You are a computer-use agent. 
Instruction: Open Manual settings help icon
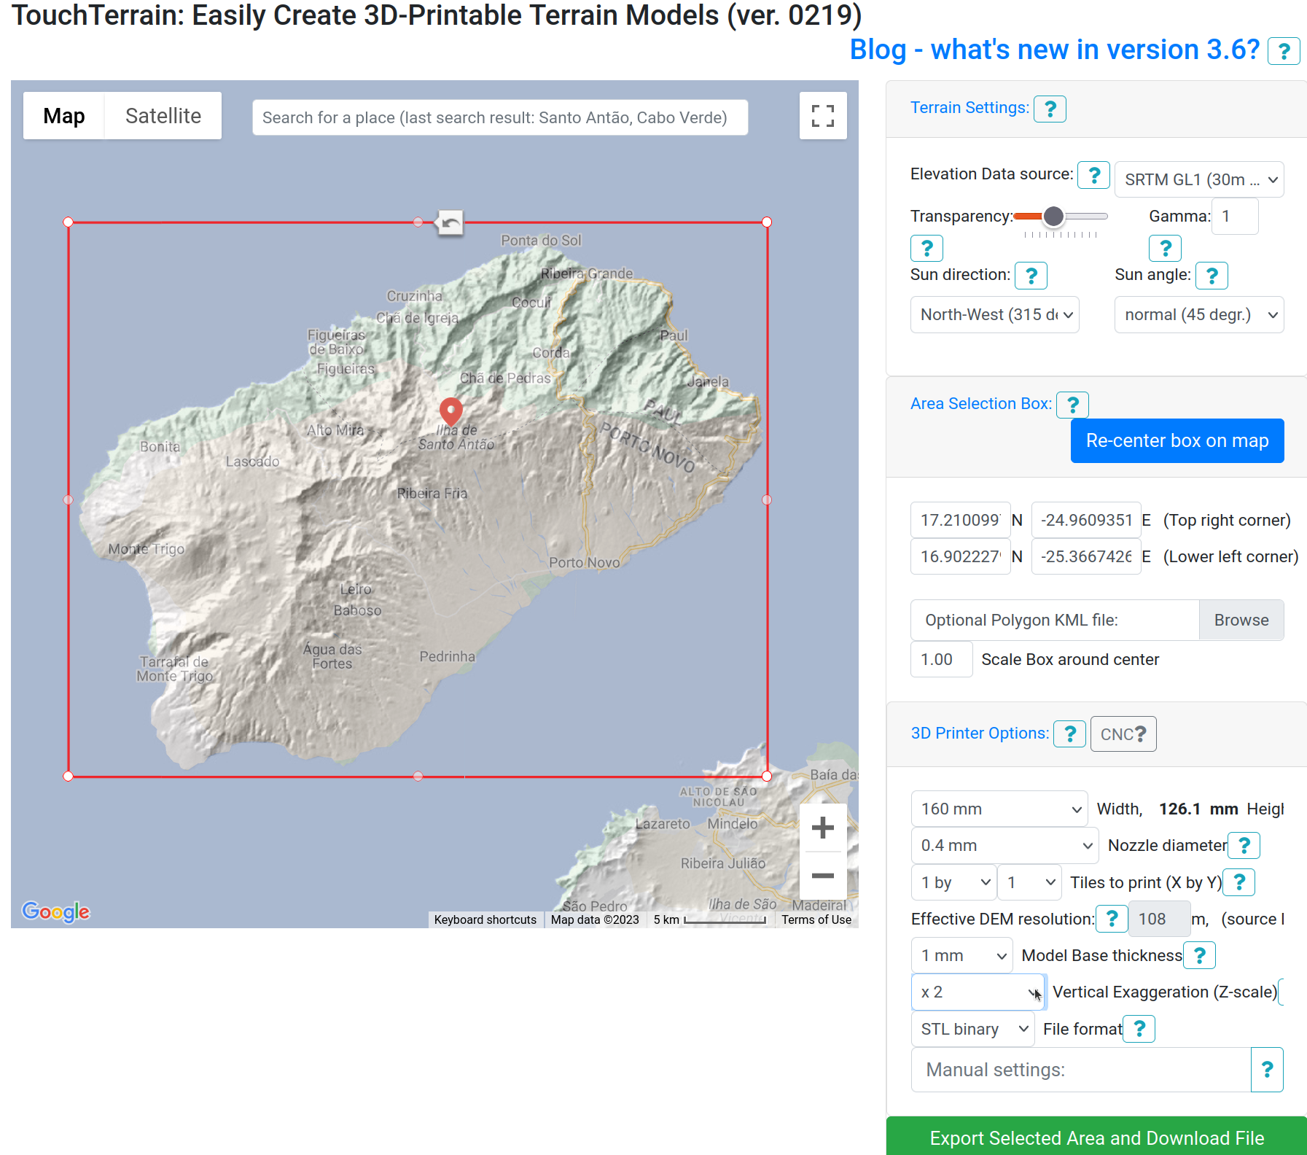tap(1267, 1070)
